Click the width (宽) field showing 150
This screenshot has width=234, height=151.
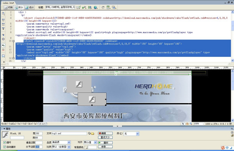click(x=39, y=133)
